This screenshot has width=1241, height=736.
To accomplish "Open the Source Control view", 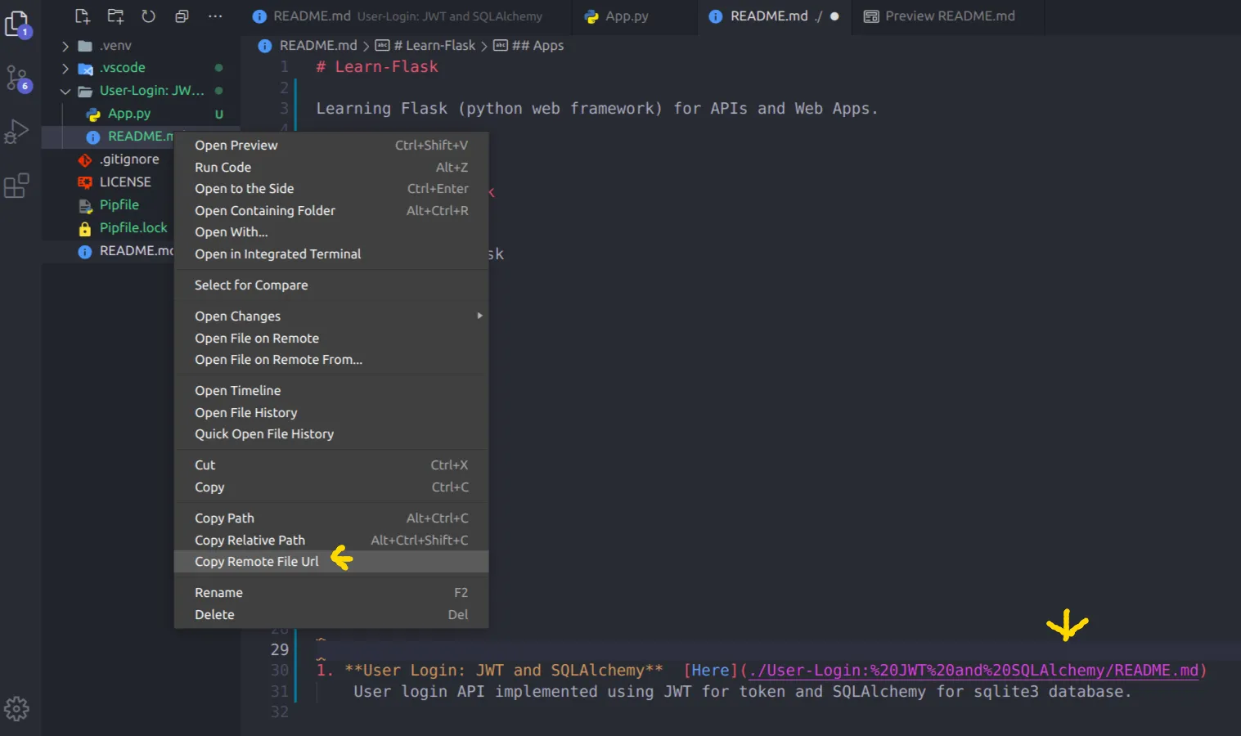I will click(18, 79).
